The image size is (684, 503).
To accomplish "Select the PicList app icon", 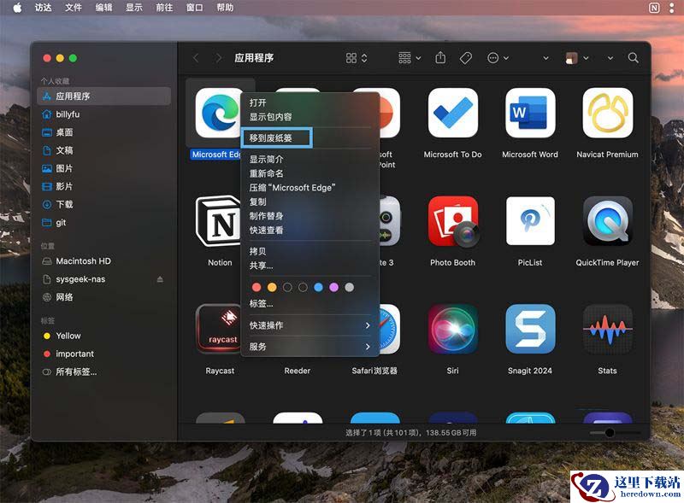I will (x=530, y=221).
